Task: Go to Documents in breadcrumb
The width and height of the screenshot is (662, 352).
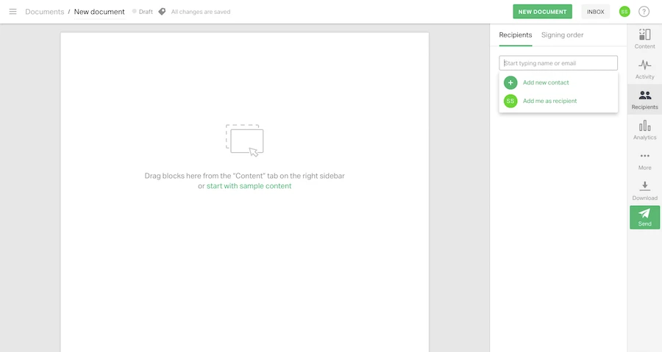Action: pyautogui.click(x=44, y=12)
